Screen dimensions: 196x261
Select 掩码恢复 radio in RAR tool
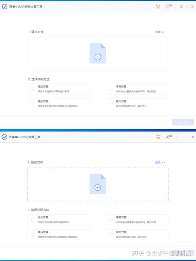33,104
